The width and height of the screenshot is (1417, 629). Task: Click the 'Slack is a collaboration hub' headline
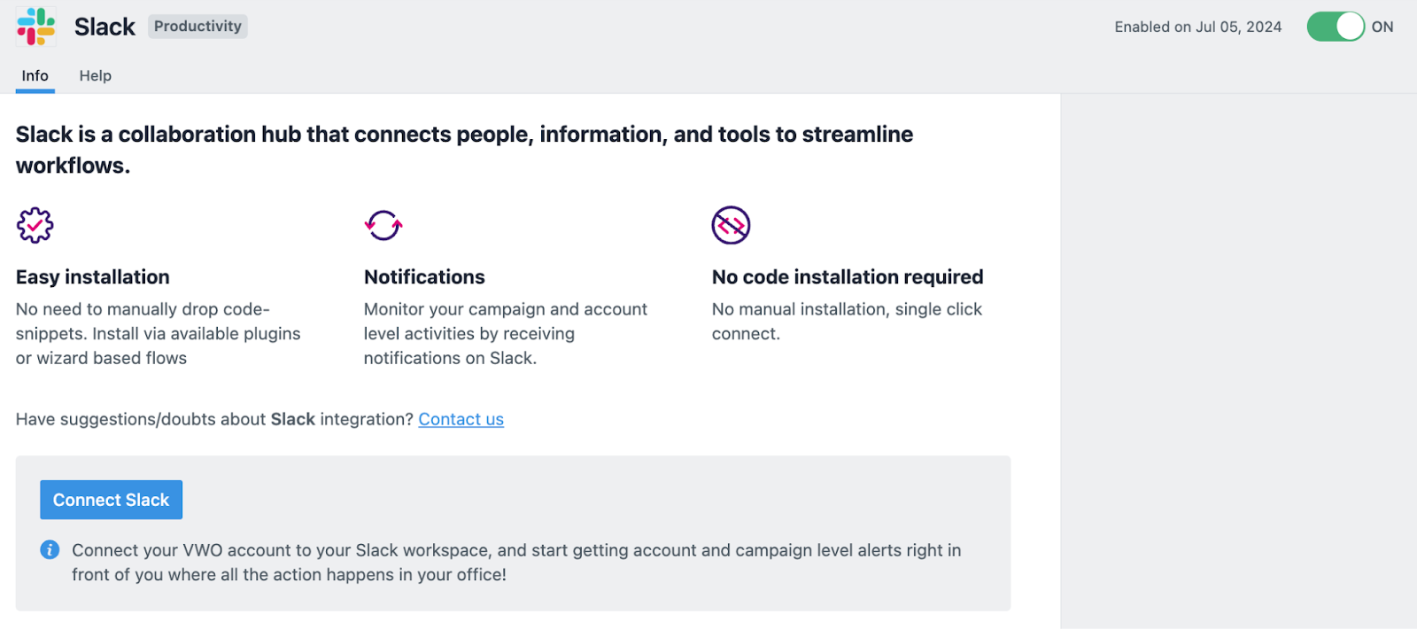click(464, 150)
